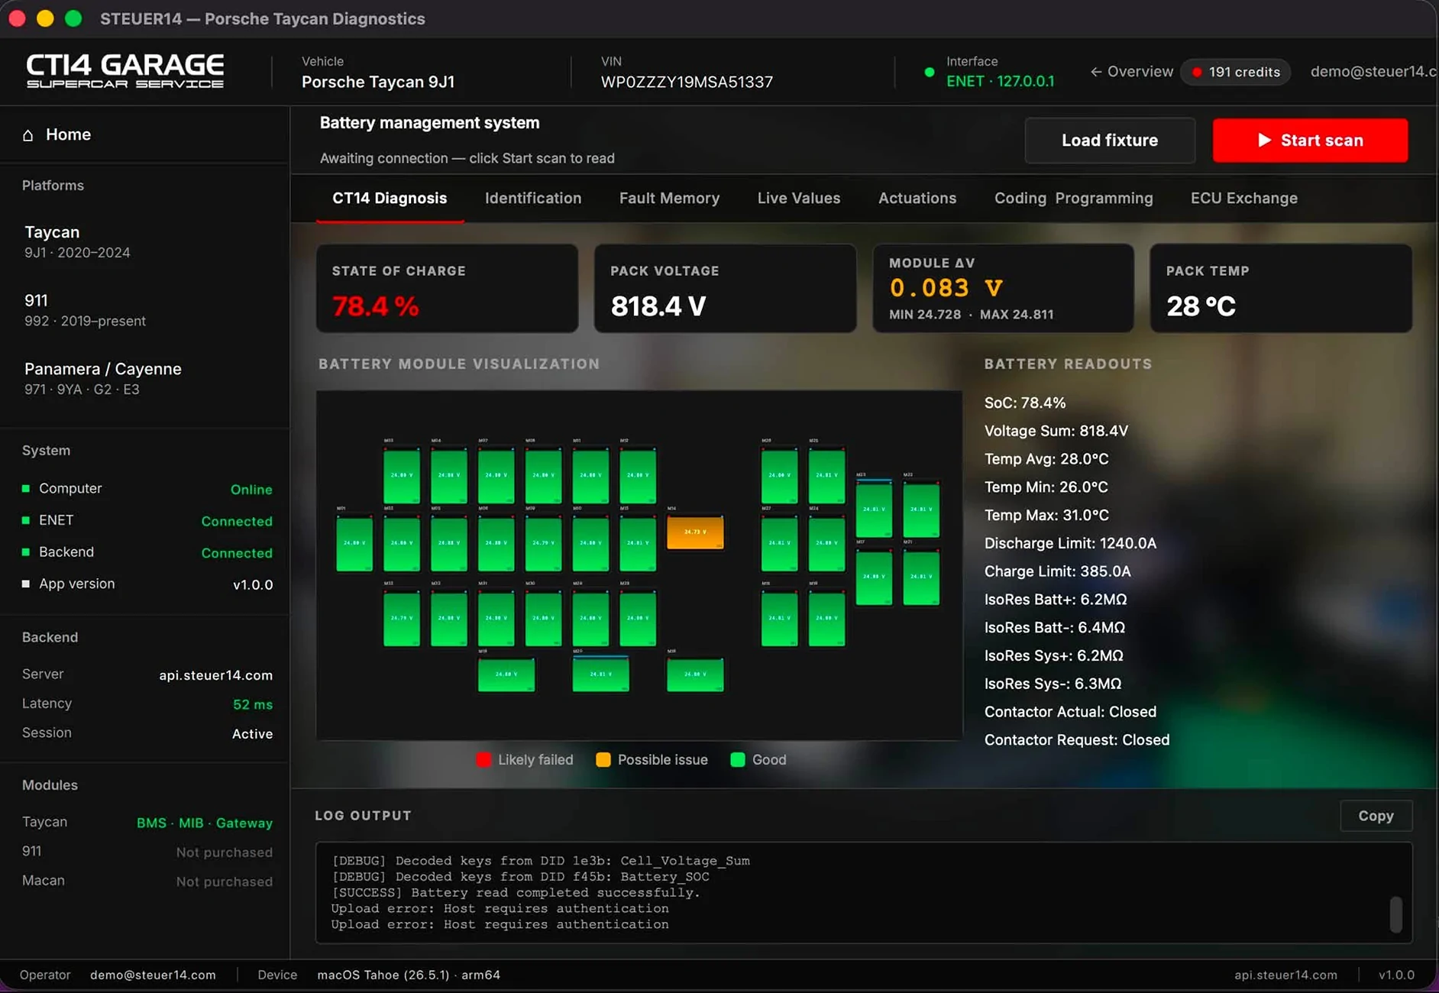Click the red dot on credits badge

1197,72
